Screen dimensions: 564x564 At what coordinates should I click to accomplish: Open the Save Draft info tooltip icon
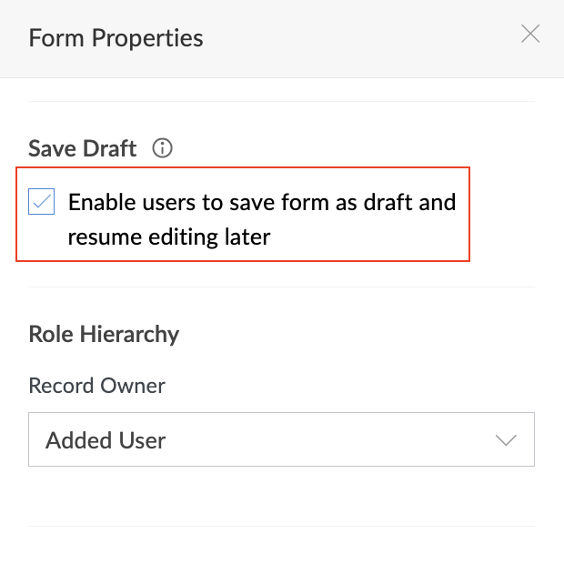point(162,148)
